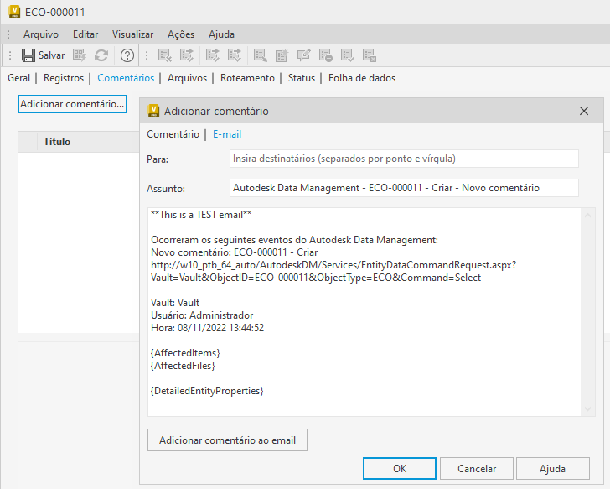This screenshot has width=610, height=489.
Task: Select the Comentários tab
Action: tap(126, 78)
